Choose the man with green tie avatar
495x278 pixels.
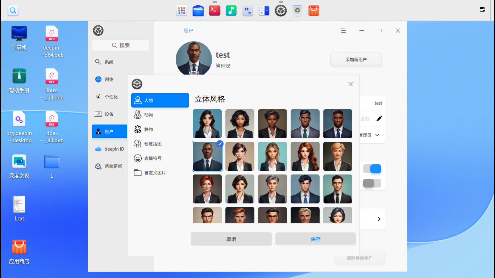pyautogui.click(x=305, y=124)
